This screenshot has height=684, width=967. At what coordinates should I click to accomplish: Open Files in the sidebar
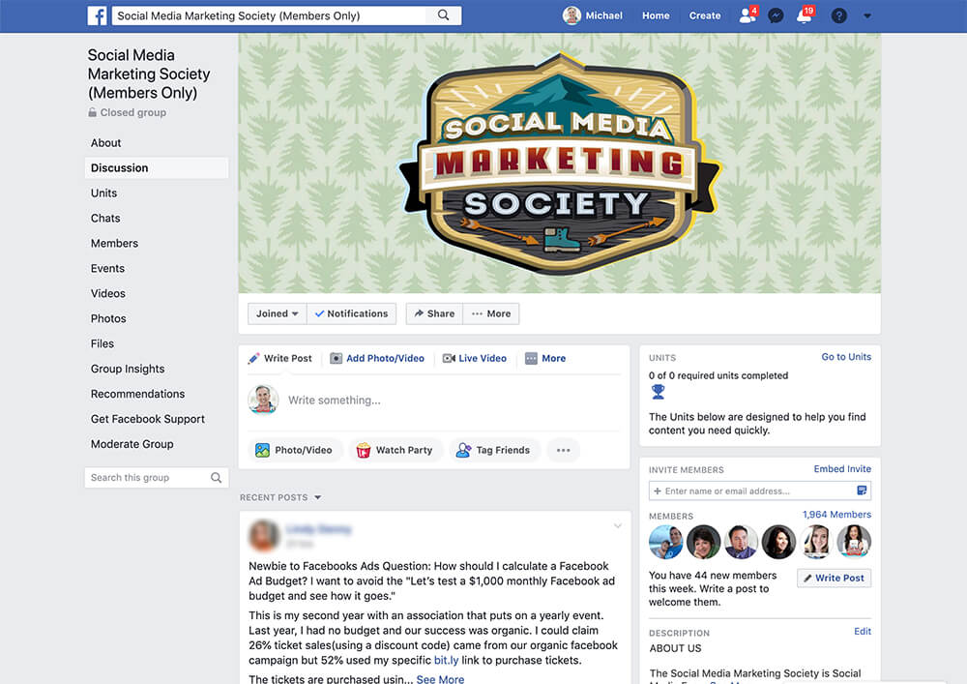tap(103, 343)
